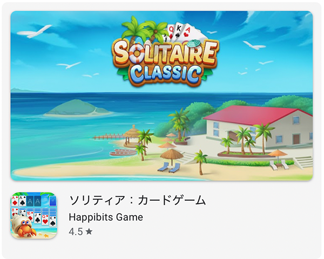Click the blue beach lounge chairs
324x259 pixels.
point(169,167)
